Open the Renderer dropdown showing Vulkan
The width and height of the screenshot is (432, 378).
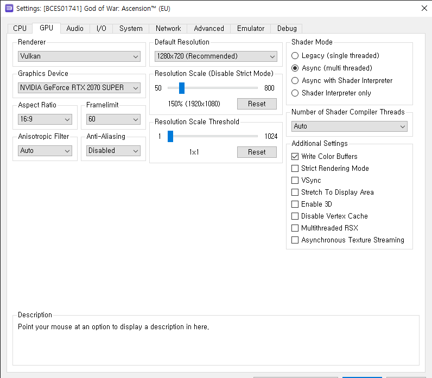click(x=79, y=56)
